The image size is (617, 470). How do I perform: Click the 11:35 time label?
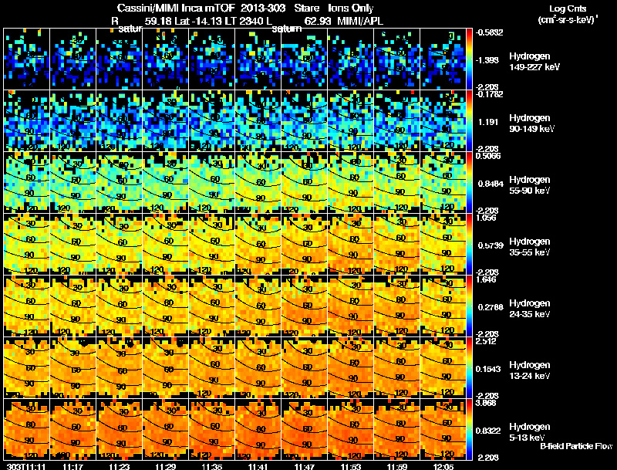coord(211,466)
